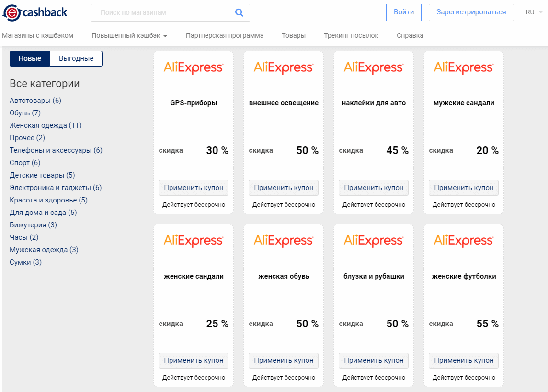
Task: Filter by Мужская одежда (3) category
Action: tap(44, 250)
